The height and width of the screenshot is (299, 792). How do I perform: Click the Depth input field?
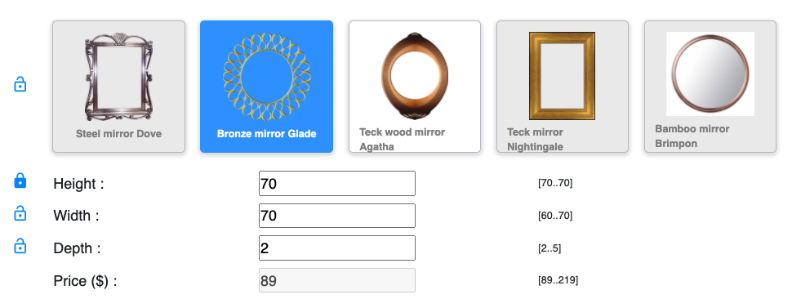tap(337, 248)
